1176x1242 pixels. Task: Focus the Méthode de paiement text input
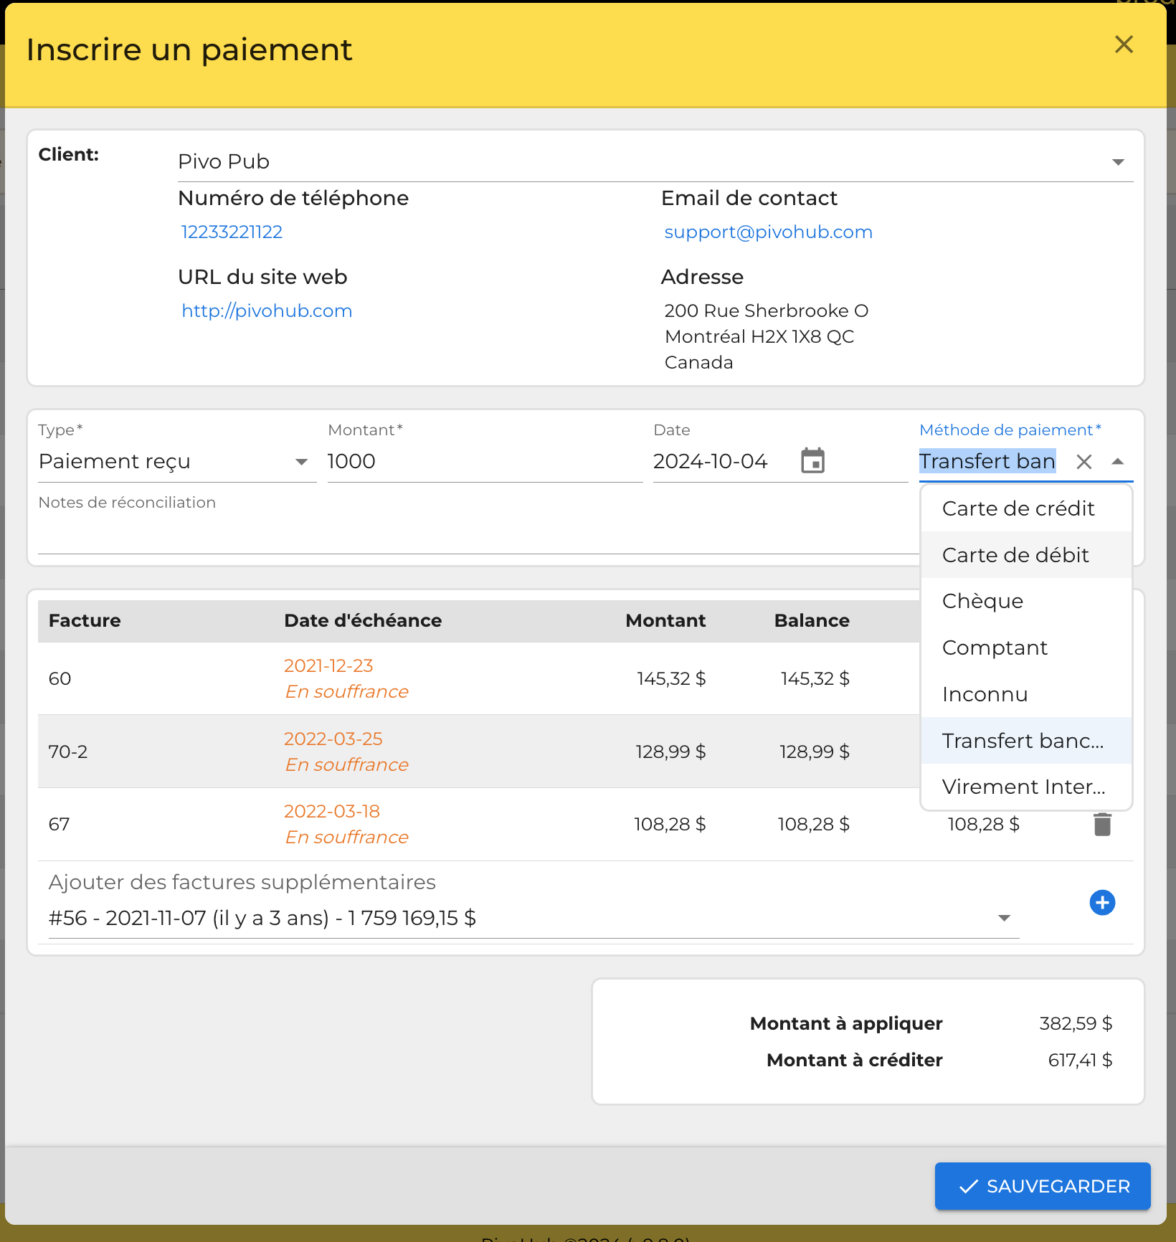pyautogui.click(x=987, y=462)
